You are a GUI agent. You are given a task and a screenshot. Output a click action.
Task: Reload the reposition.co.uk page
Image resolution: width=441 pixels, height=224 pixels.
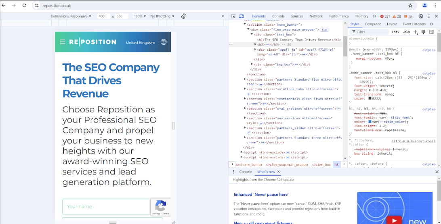[x=25, y=5]
